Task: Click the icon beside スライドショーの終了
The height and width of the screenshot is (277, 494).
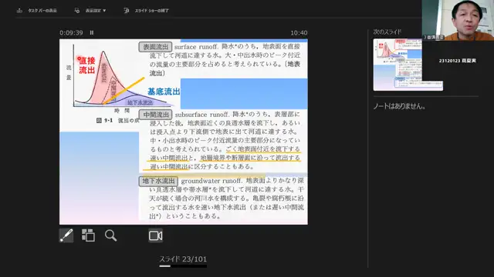Action: point(127,11)
